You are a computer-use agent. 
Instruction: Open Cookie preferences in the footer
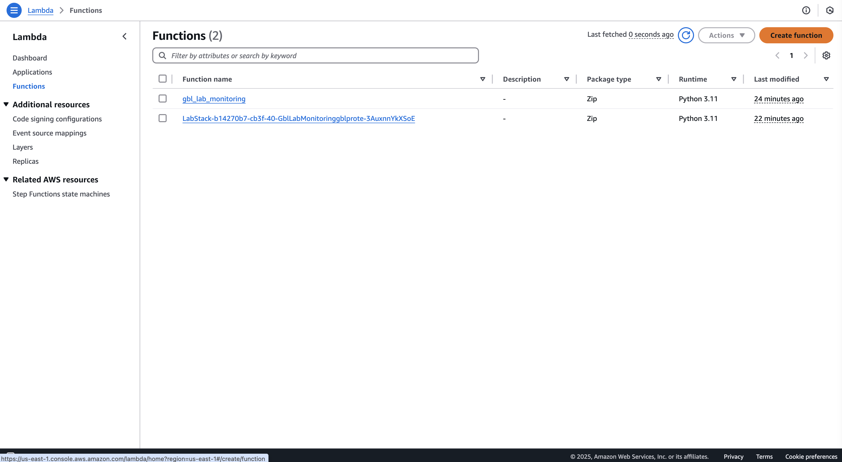811,456
